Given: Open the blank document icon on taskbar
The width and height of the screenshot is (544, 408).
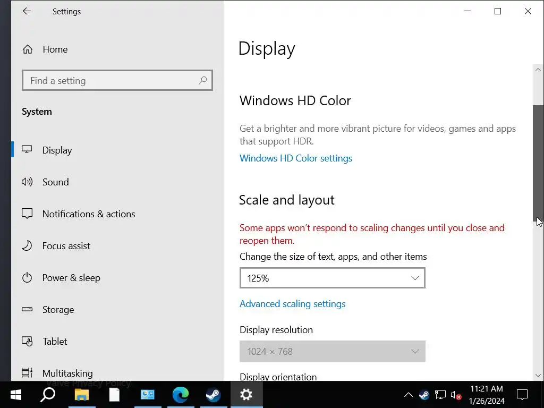Looking at the screenshot, I should [114, 395].
